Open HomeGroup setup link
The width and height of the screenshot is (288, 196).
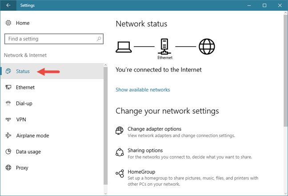click(x=141, y=172)
